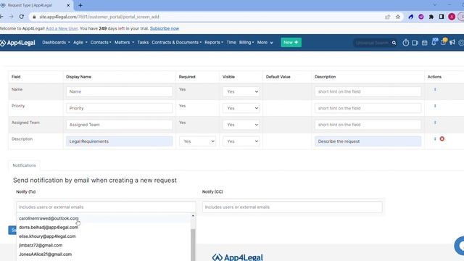Open the chat bubble widget

point(459,246)
